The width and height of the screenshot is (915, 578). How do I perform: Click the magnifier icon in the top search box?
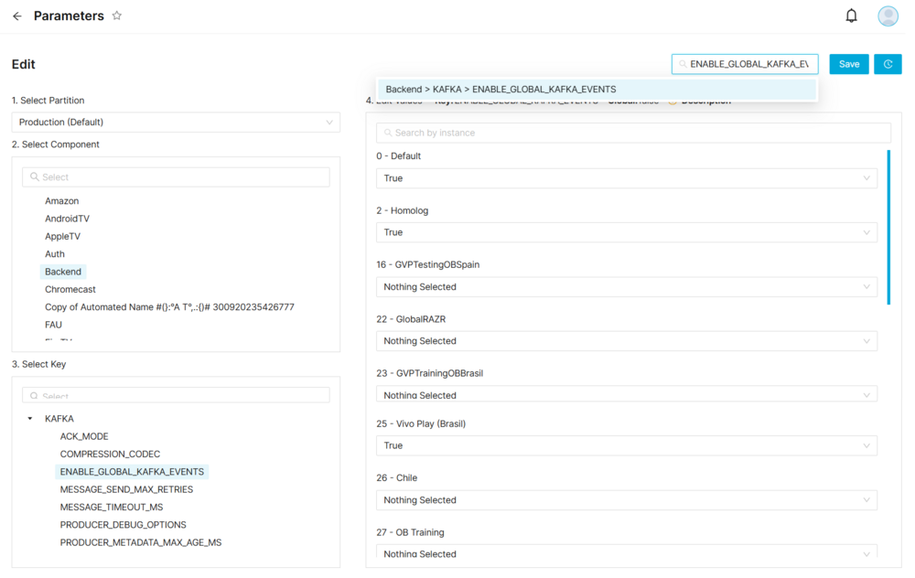coord(683,64)
